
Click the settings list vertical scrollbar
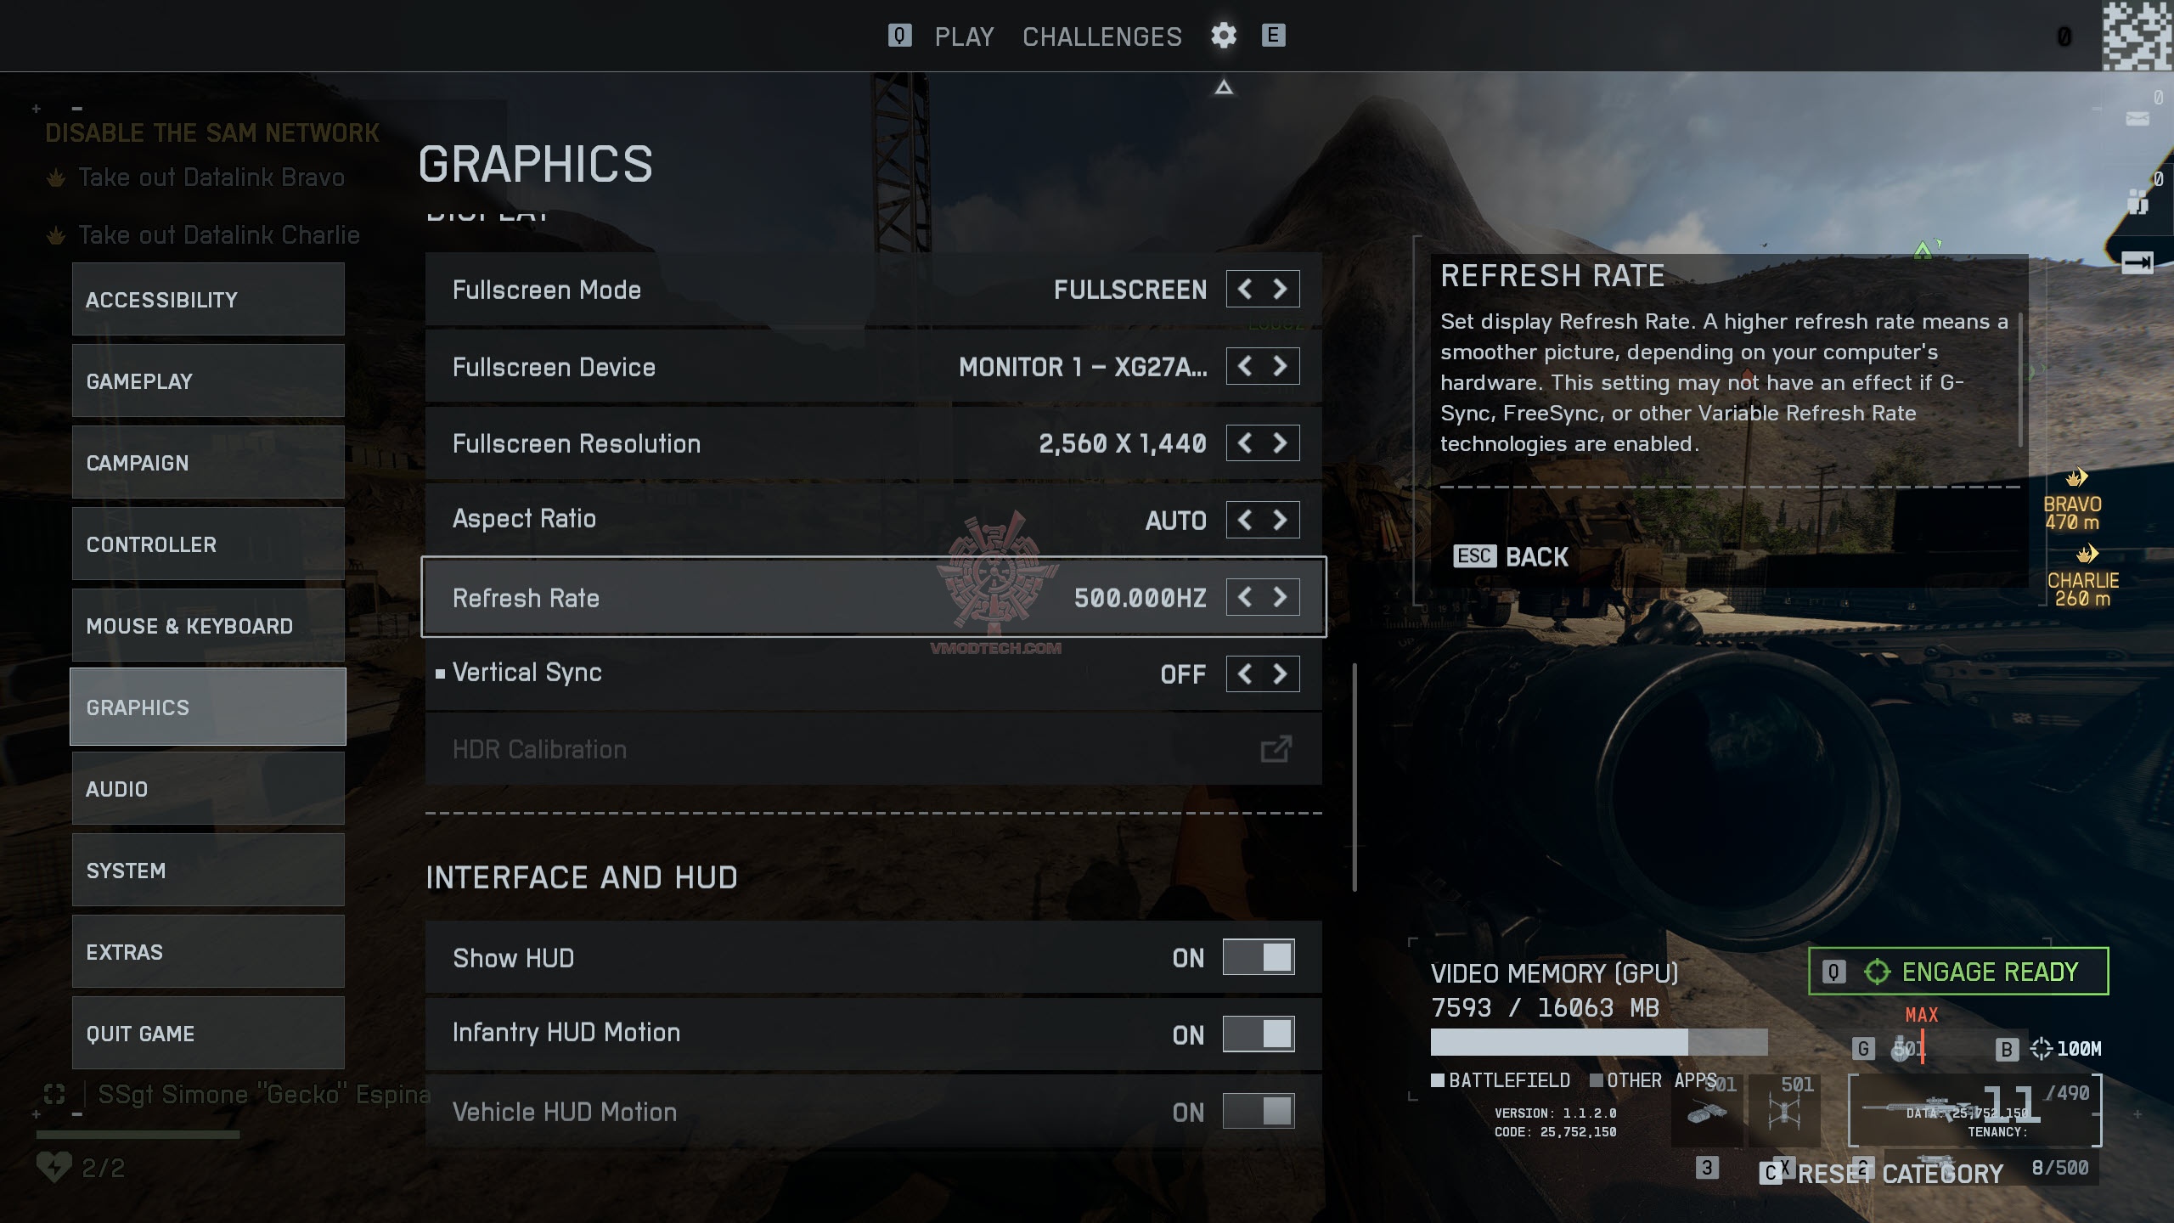[x=1355, y=777]
